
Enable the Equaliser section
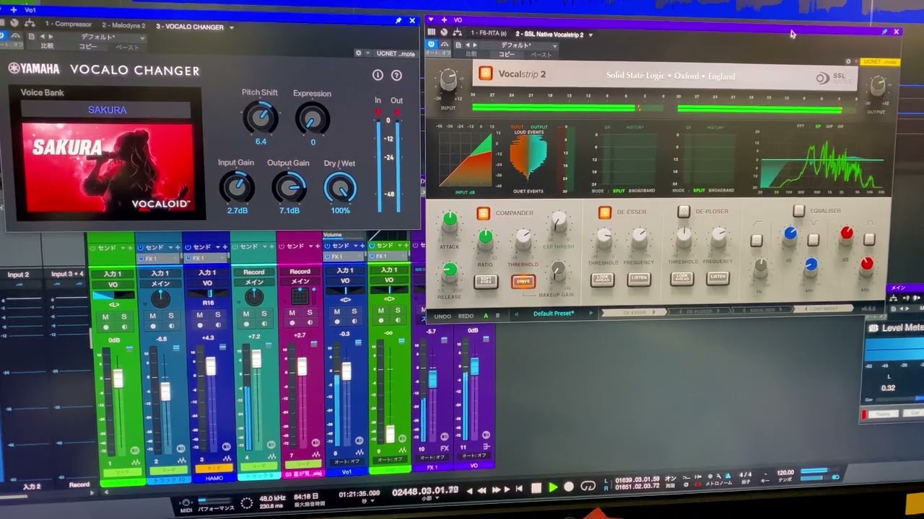click(798, 210)
